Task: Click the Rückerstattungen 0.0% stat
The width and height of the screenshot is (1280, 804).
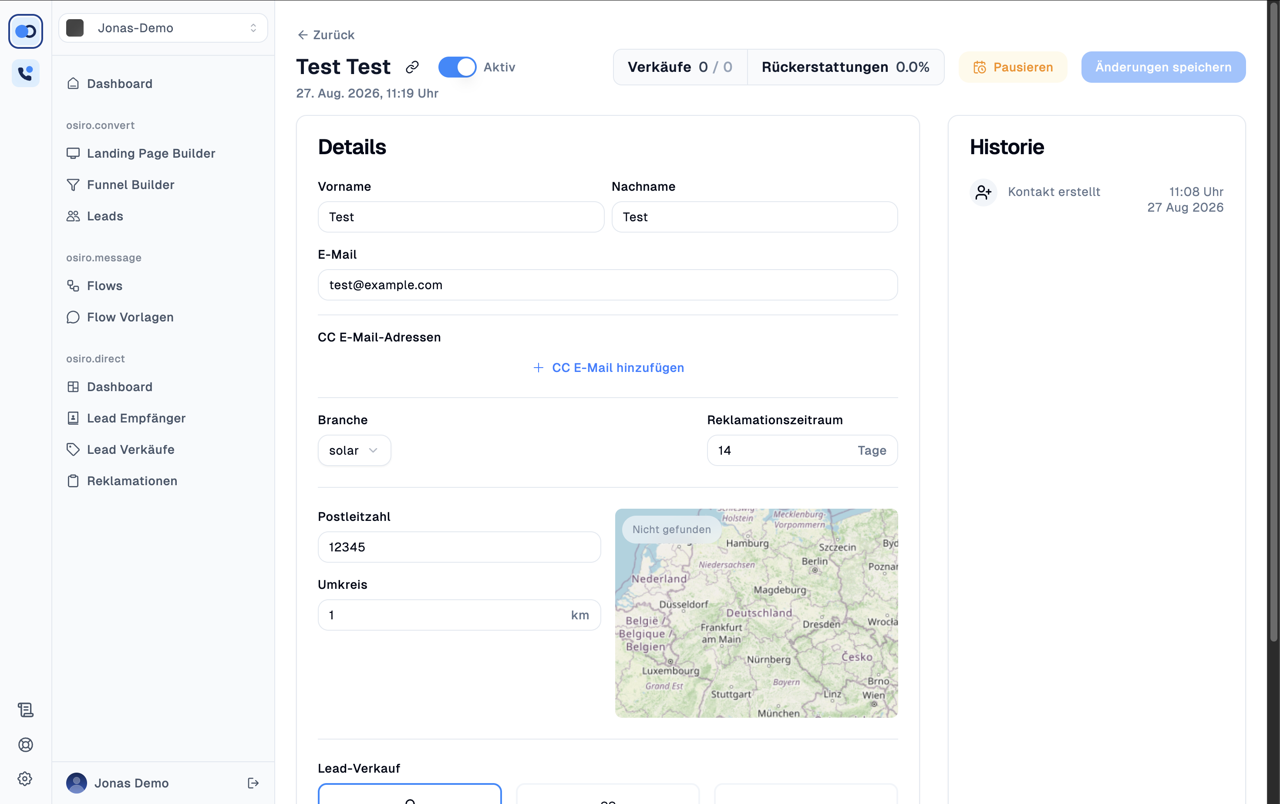Action: coord(845,67)
